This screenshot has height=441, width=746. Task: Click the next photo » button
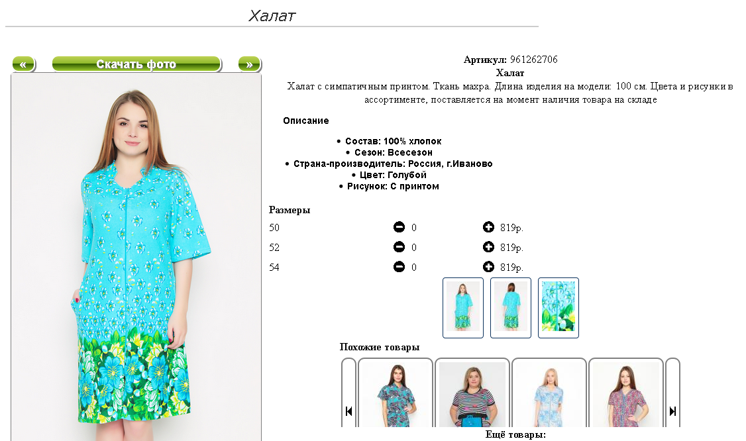point(249,64)
